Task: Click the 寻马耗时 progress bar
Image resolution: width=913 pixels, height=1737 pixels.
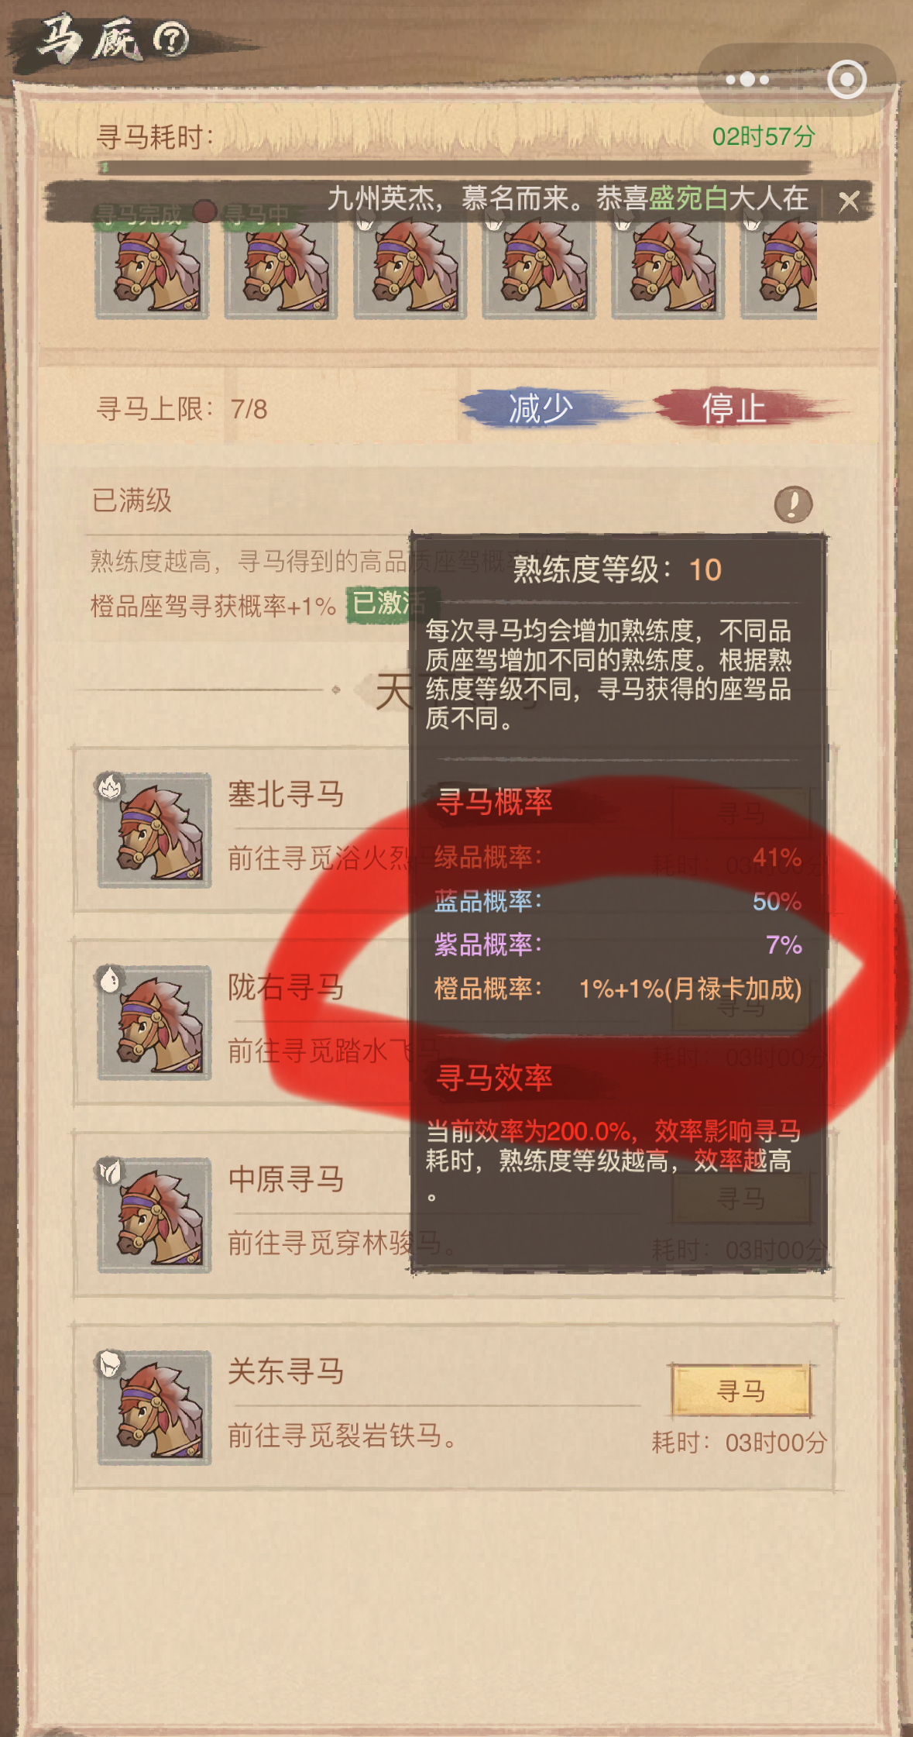Action: click(x=455, y=167)
